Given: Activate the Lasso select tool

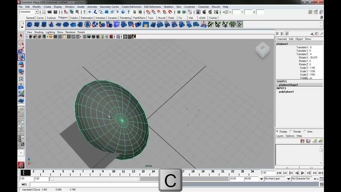Looking at the screenshot, I should 21,43.
